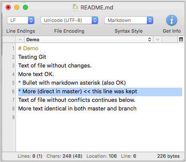This screenshot has height=162, width=186.
Task: Click the 'File Encoding' toolbar label
Action: [x=69, y=31]
